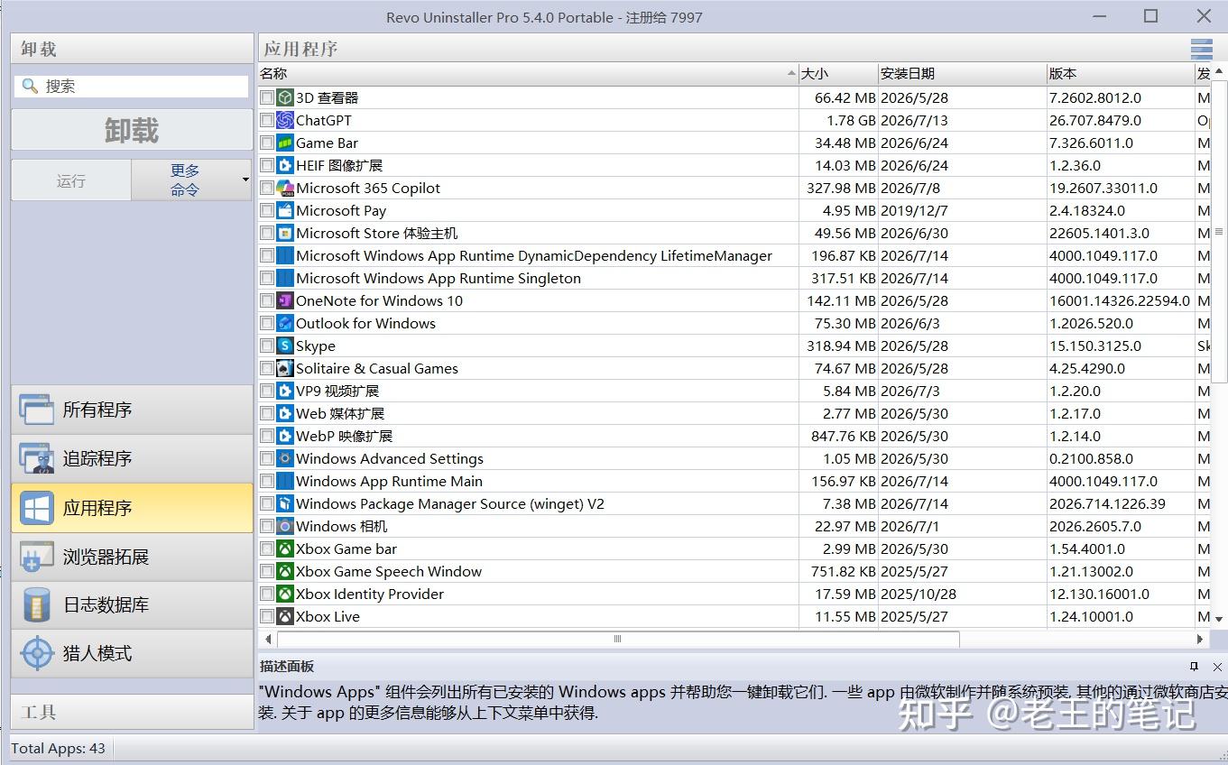The height and width of the screenshot is (765, 1228).
Task: Switch to 追踪程序 section
Action: point(132,458)
